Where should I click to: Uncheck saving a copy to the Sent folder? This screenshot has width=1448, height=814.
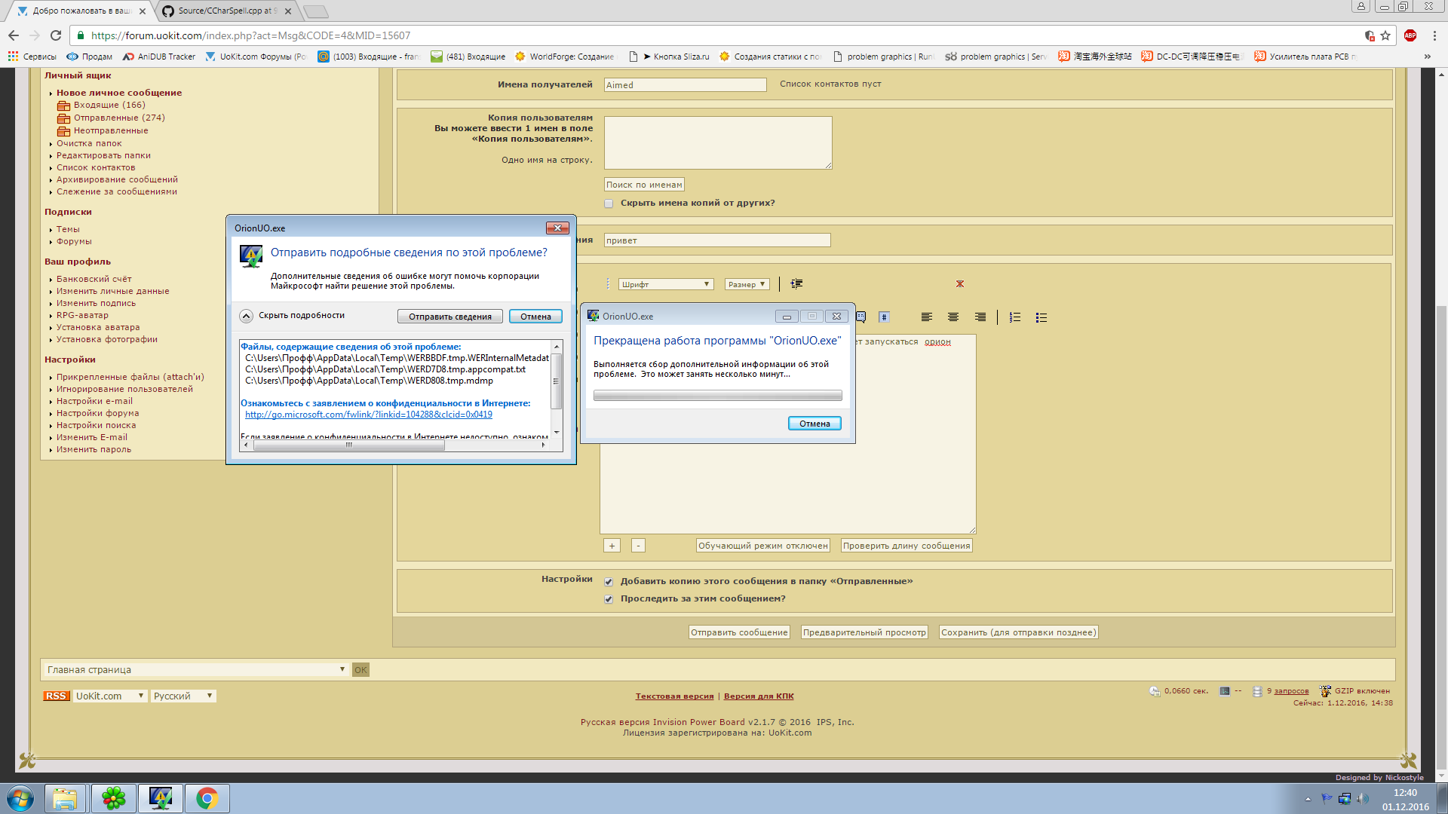click(609, 582)
